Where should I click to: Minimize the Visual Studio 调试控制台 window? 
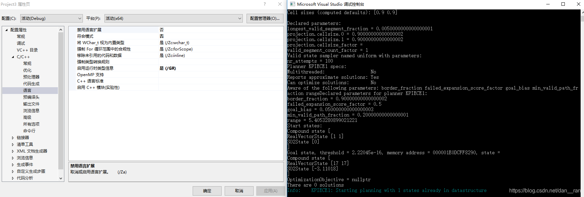pyautogui.click(x=548, y=4)
